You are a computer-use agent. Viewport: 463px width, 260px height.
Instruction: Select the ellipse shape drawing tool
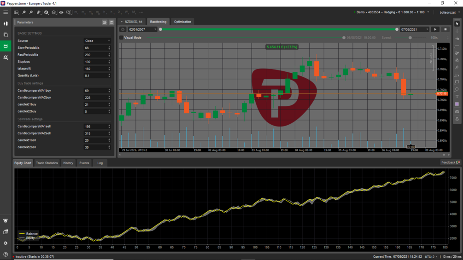click(457, 89)
